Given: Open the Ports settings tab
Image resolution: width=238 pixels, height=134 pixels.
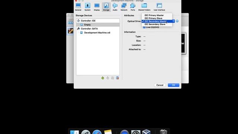Looking at the screenshot, I should [x=133, y=7].
